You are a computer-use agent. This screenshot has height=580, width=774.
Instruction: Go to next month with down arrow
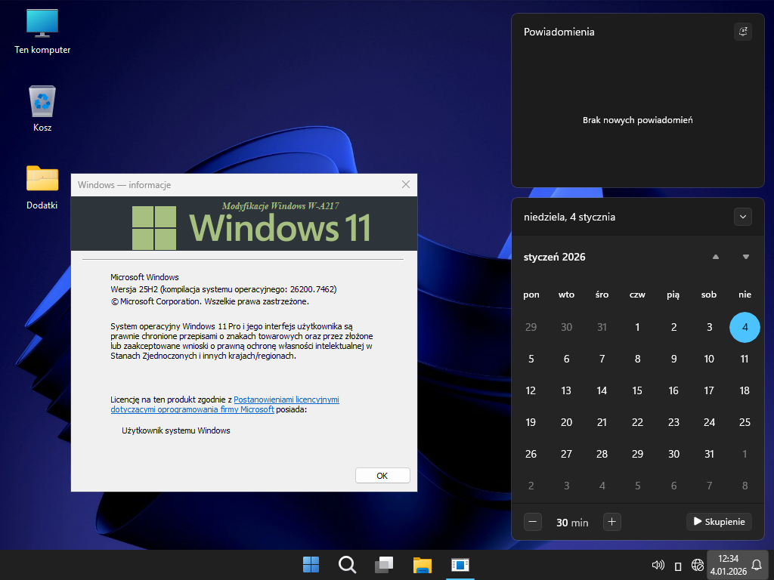pos(746,257)
